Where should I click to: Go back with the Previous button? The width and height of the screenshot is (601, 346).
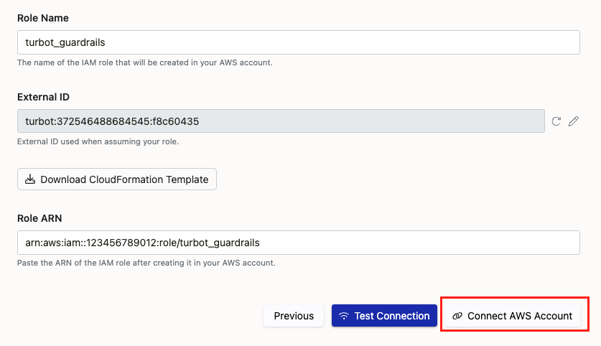pos(294,316)
